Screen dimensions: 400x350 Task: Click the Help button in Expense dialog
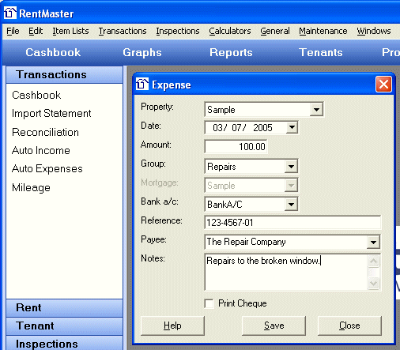click(x=172, y=326)
